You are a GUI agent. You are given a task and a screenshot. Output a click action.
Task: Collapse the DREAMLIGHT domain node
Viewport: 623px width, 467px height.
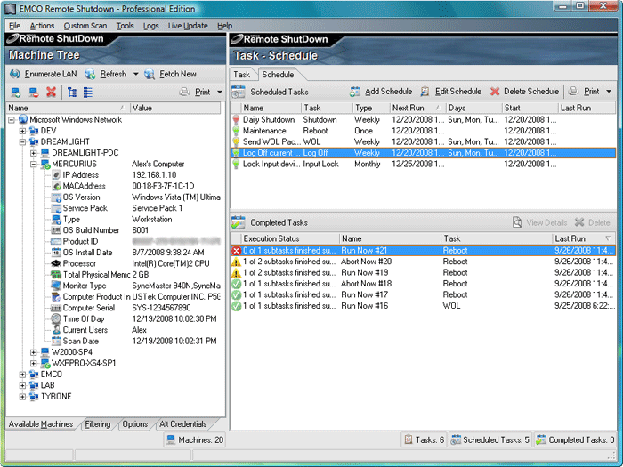pos(22,141)
